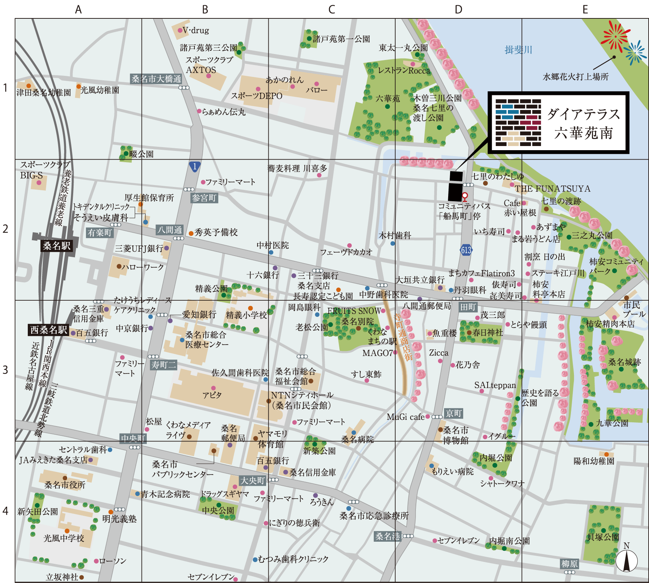Click the まちカフェFlatiron3 label

tap(482, 273)
